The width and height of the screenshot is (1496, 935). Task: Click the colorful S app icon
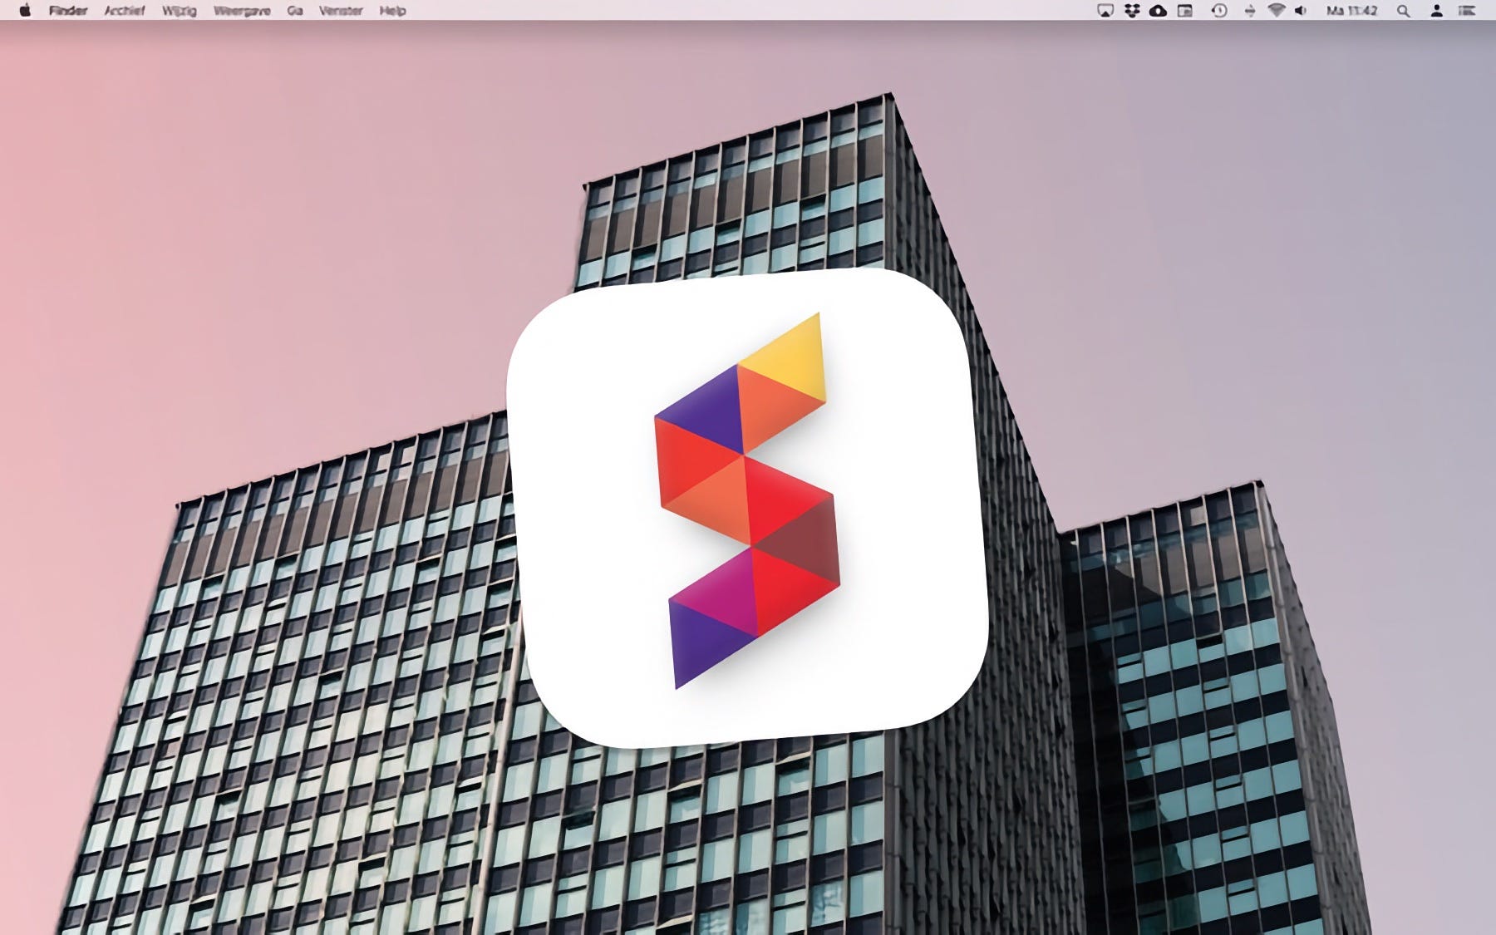coord(748,507)
